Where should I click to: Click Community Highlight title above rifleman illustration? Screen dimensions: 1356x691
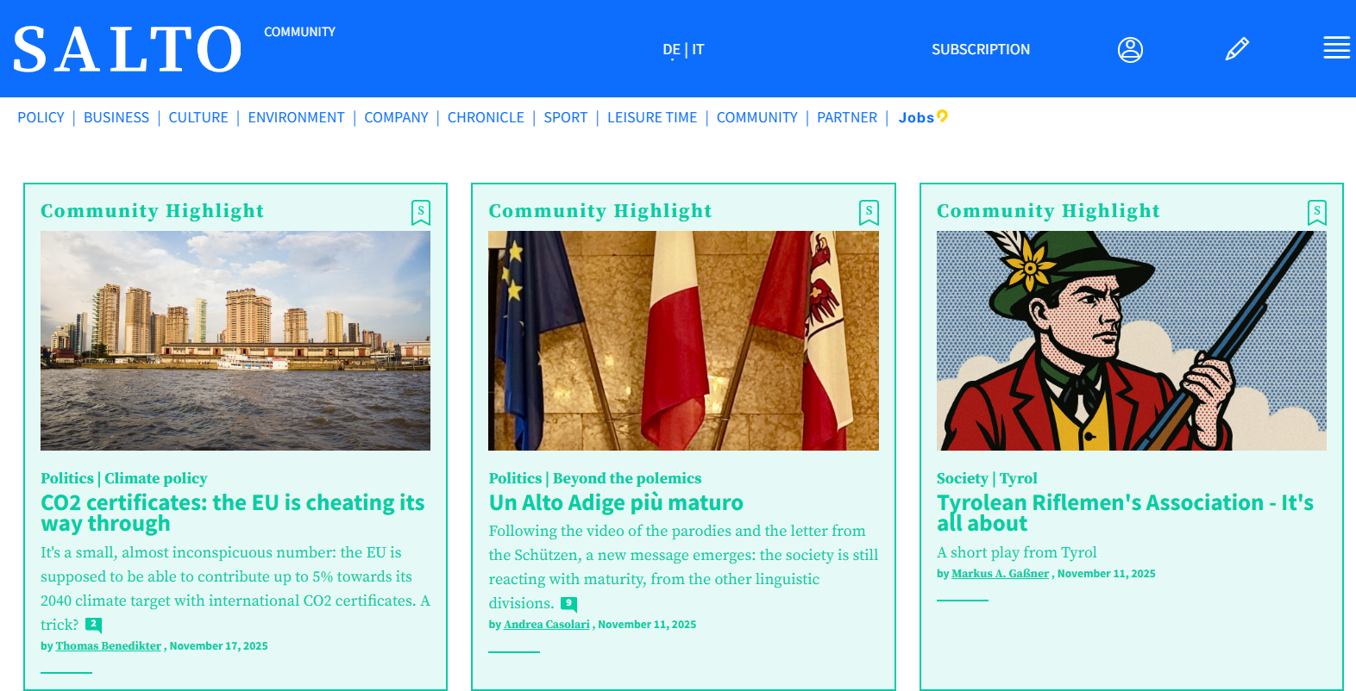click(1048, 211)
